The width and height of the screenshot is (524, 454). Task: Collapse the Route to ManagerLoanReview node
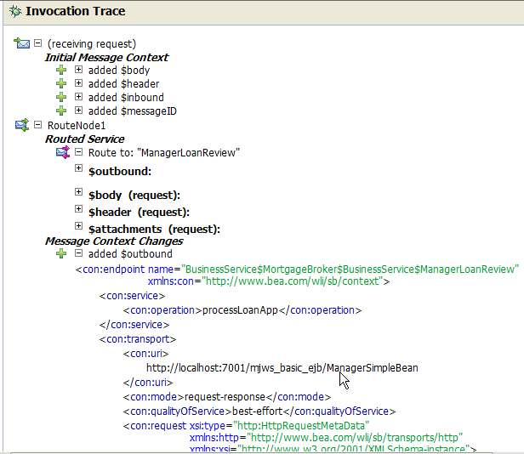(x=78, y=152)
